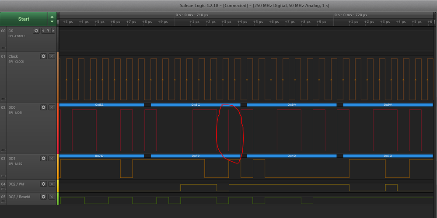Screen dimensions: 437x218
Task: Open DQ2 / W# channel gear settings
Action: pyautogui.click(x=43, y=184)
